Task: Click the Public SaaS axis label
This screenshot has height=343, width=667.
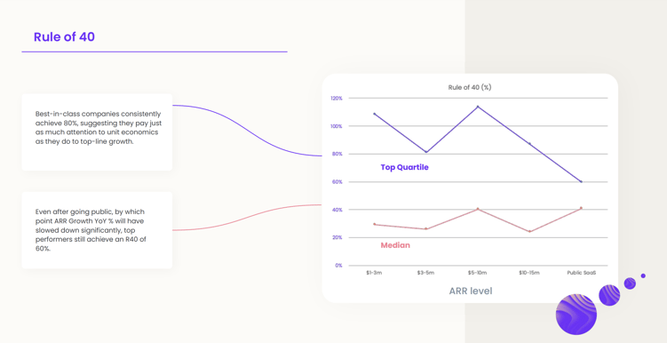Action: 582,273
